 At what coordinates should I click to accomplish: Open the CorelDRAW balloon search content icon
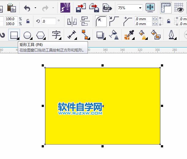tap(65, 8)
